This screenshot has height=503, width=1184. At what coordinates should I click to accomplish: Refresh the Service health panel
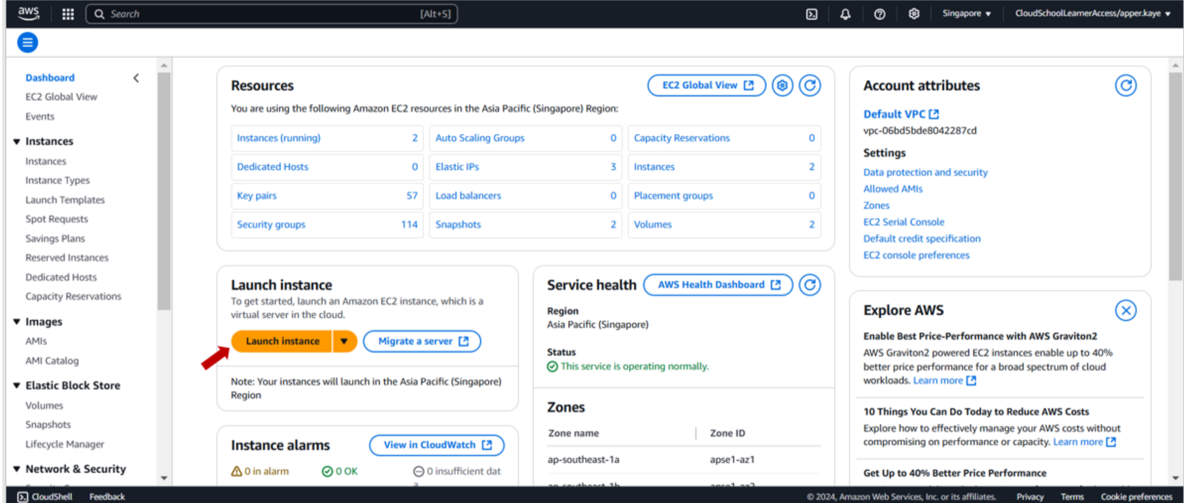[810, 285]
